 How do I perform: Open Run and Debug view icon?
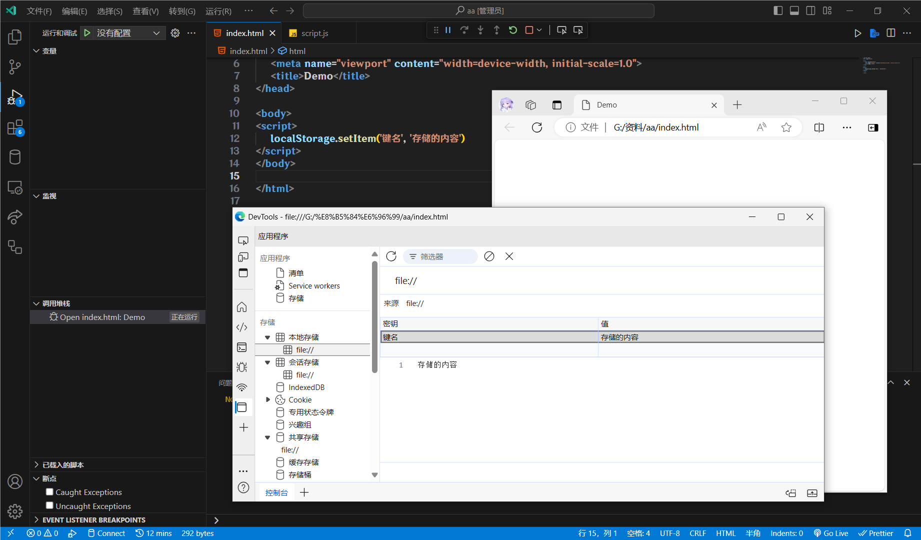click(15, 97)
